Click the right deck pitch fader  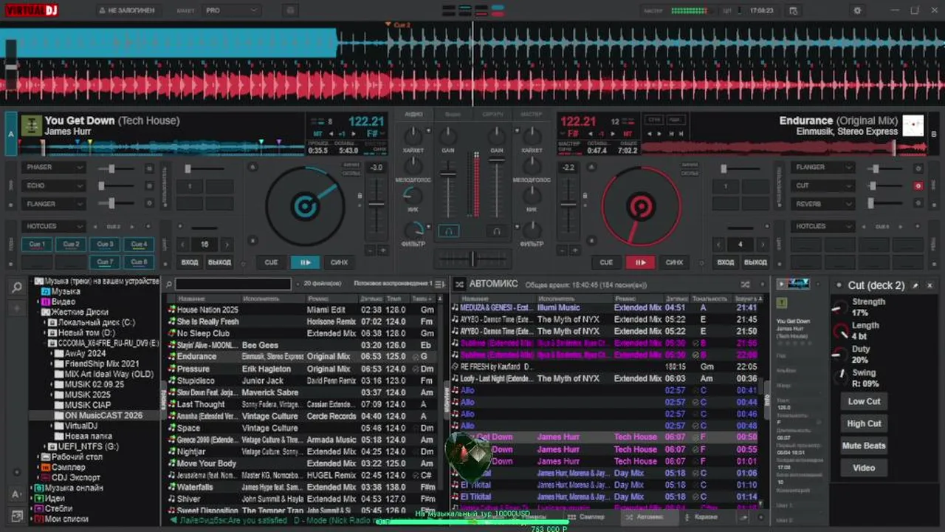[x=568, y=205]
